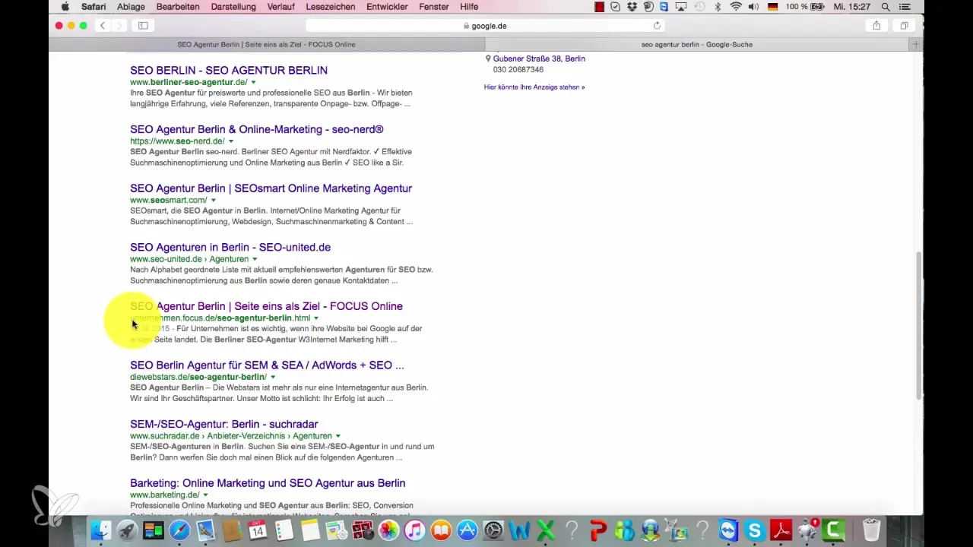Open the SEOsmart Online Marketing Agentur result
The image size is (973, 547).
(x=271, y=188)
